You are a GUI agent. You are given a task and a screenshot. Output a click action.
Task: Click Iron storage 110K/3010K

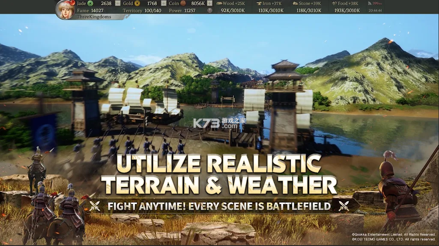[271, 10]
